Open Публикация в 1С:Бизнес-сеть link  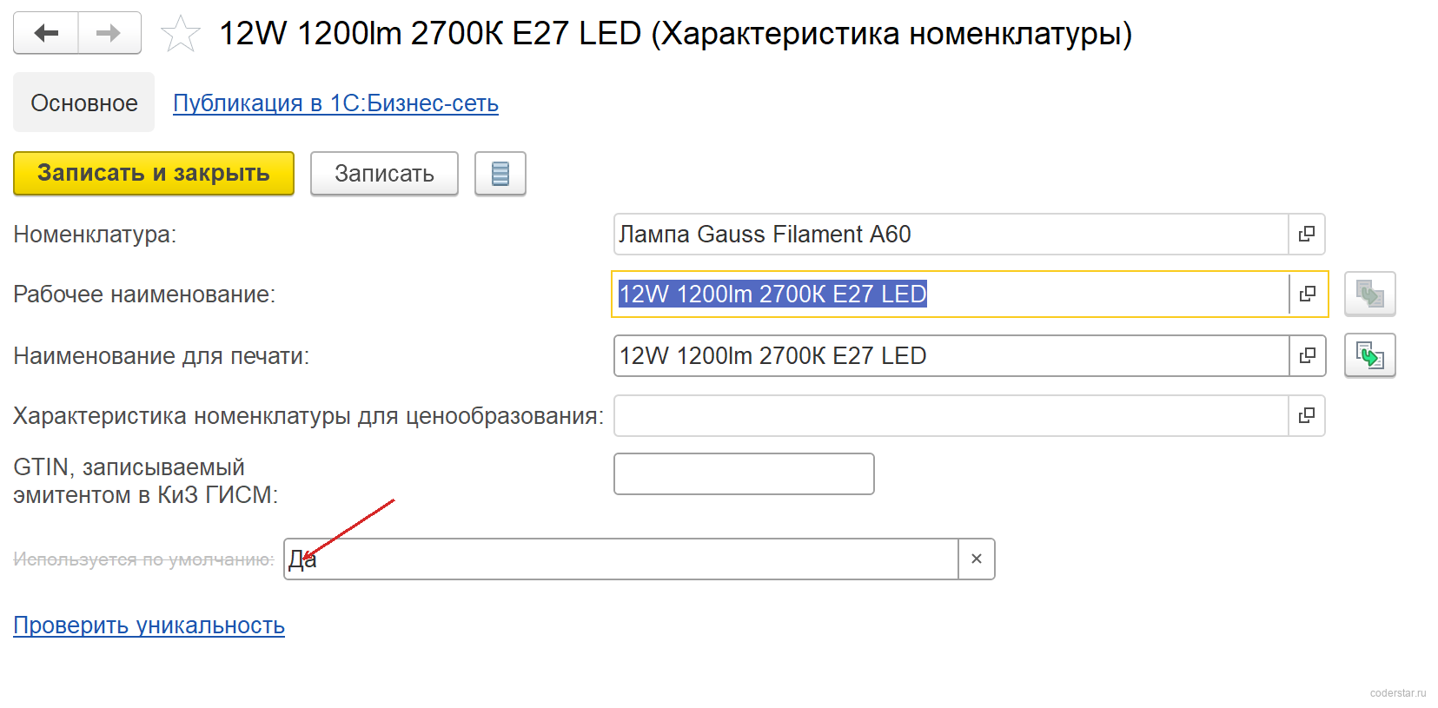(x=335, y=103)
